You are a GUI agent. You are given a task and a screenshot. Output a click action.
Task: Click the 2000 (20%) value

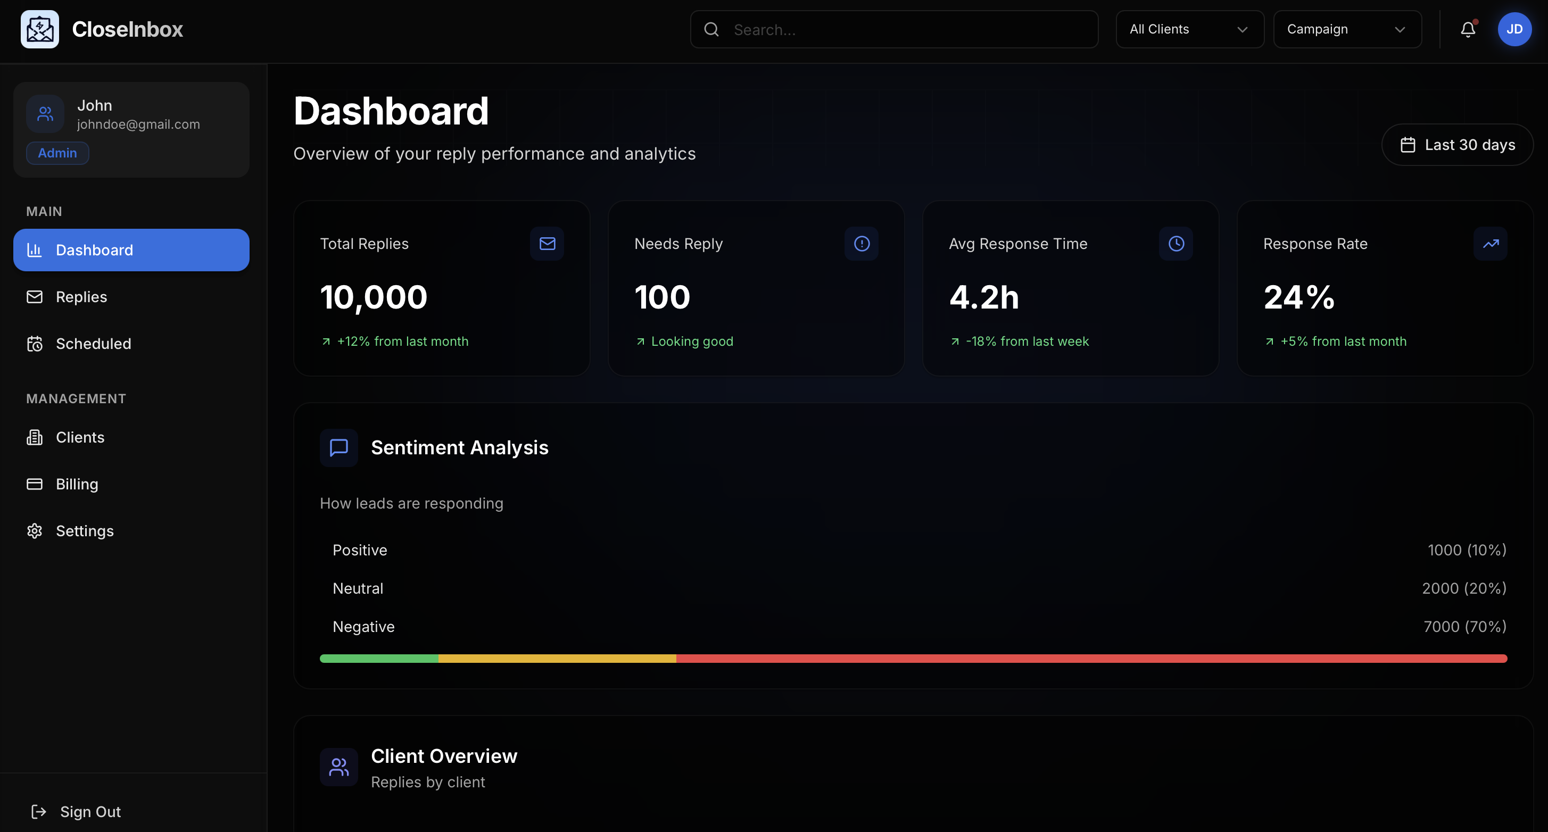click(x=1464, y=589)
